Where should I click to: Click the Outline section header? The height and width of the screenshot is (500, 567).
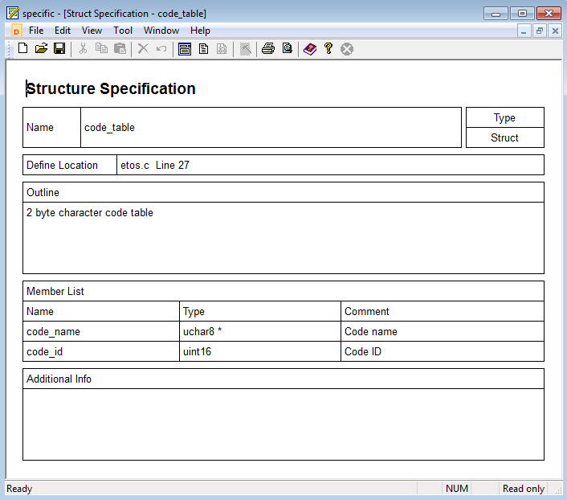point(283,192)
